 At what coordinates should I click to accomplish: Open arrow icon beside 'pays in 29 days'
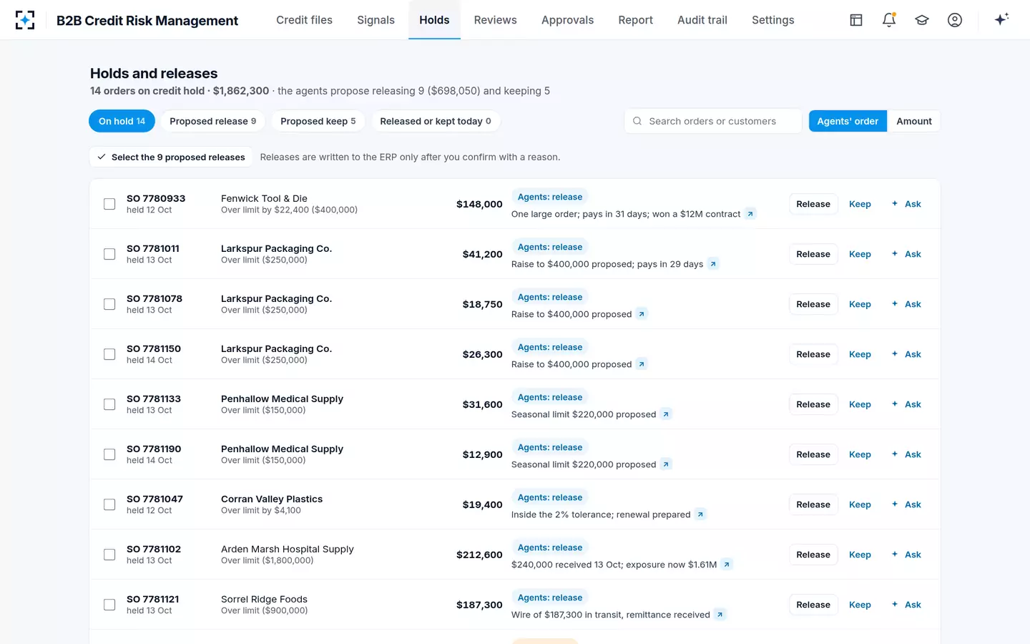[x=713, y=264]
